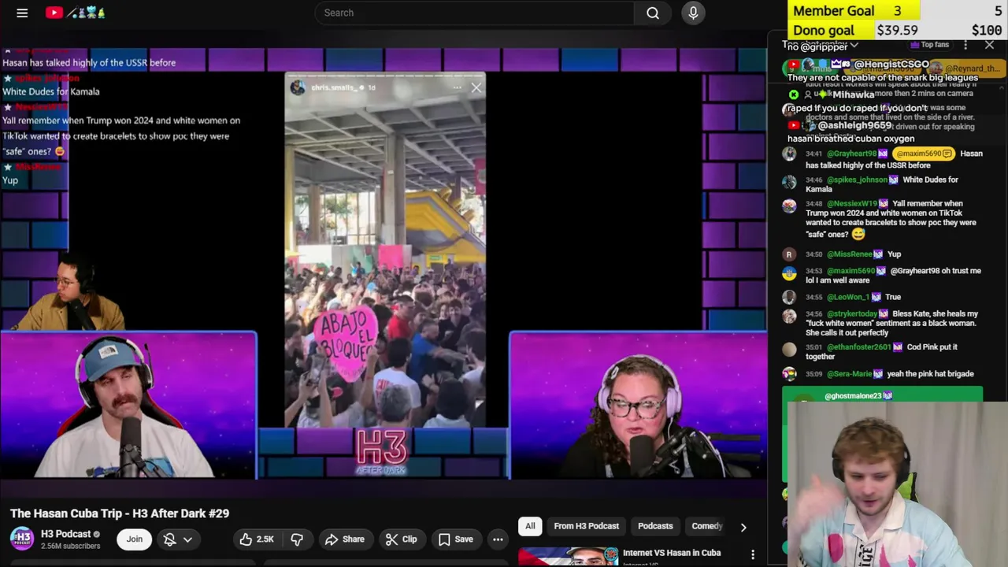The image size is (1008, 567).
Task: Select the Comedy filter chip
Action: (706, 526)
